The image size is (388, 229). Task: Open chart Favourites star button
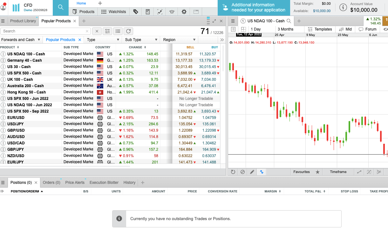click(x=306, y=172)
